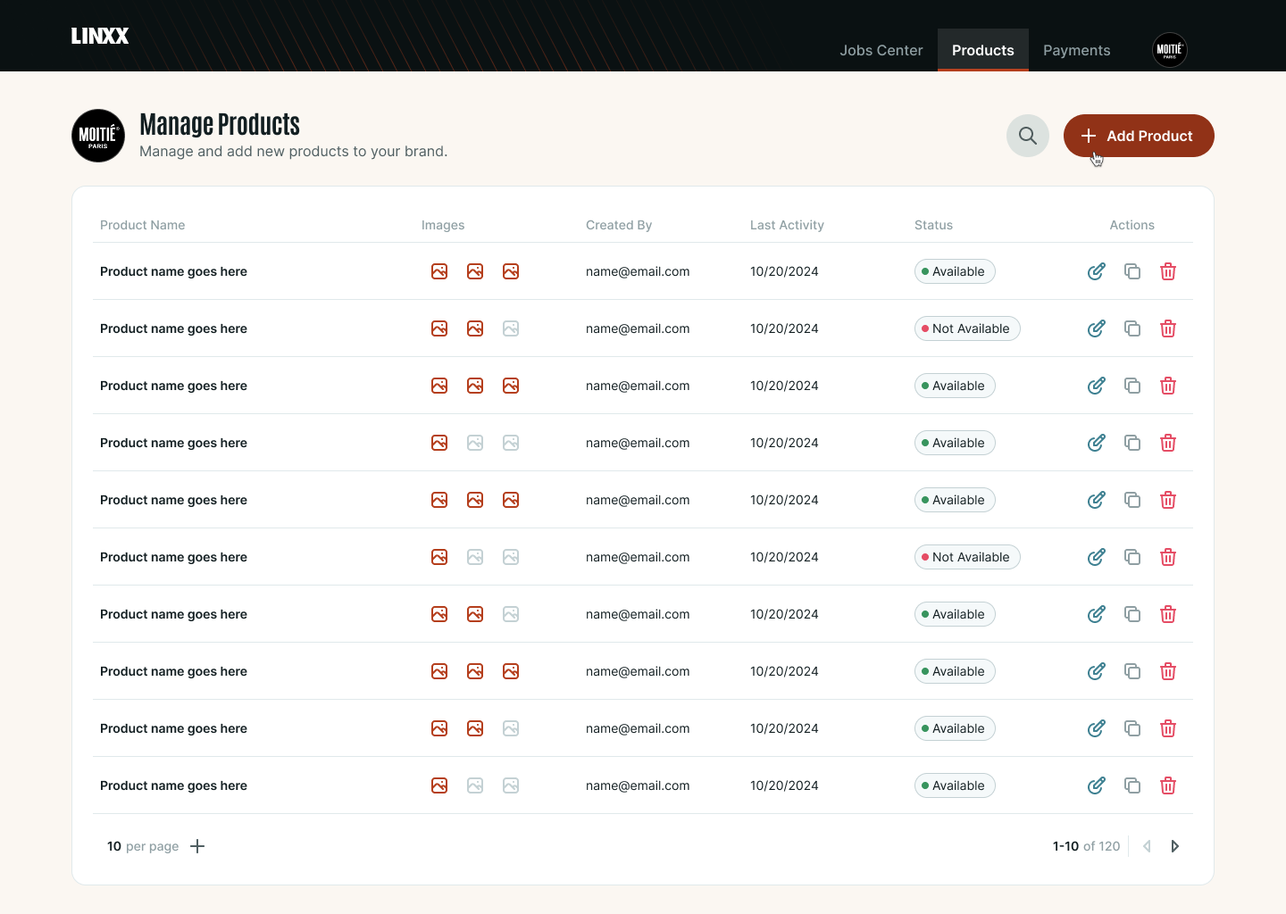Click Available status badge in first row
Image resolution: width=1286 pixels, height=914 pixels.
(x=954, y=271)
